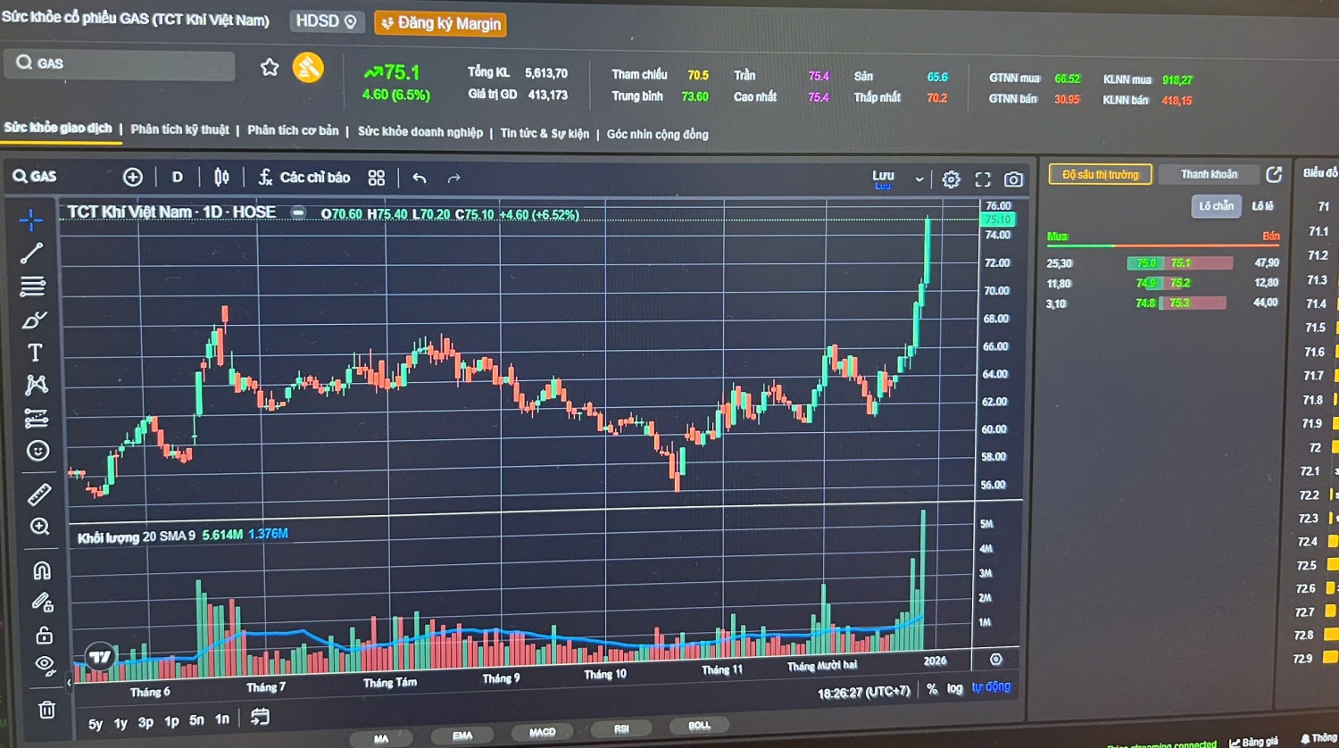The height and width of the screenshot is (748, 1339).
Task: Toggle percent scale on price axis
Action: (x=932, y=689)
